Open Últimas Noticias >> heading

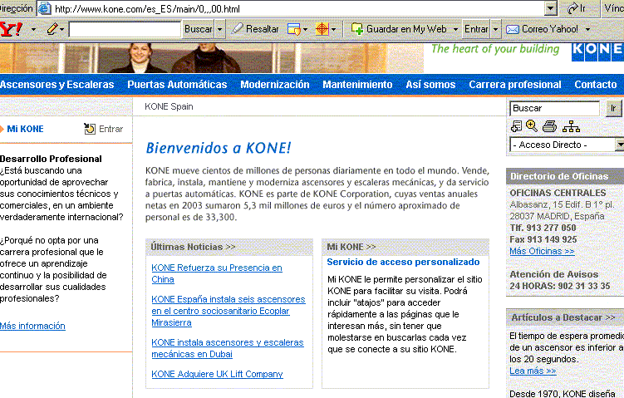193,247
